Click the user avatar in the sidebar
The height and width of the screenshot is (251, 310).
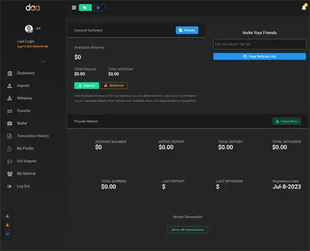point(29,28)
